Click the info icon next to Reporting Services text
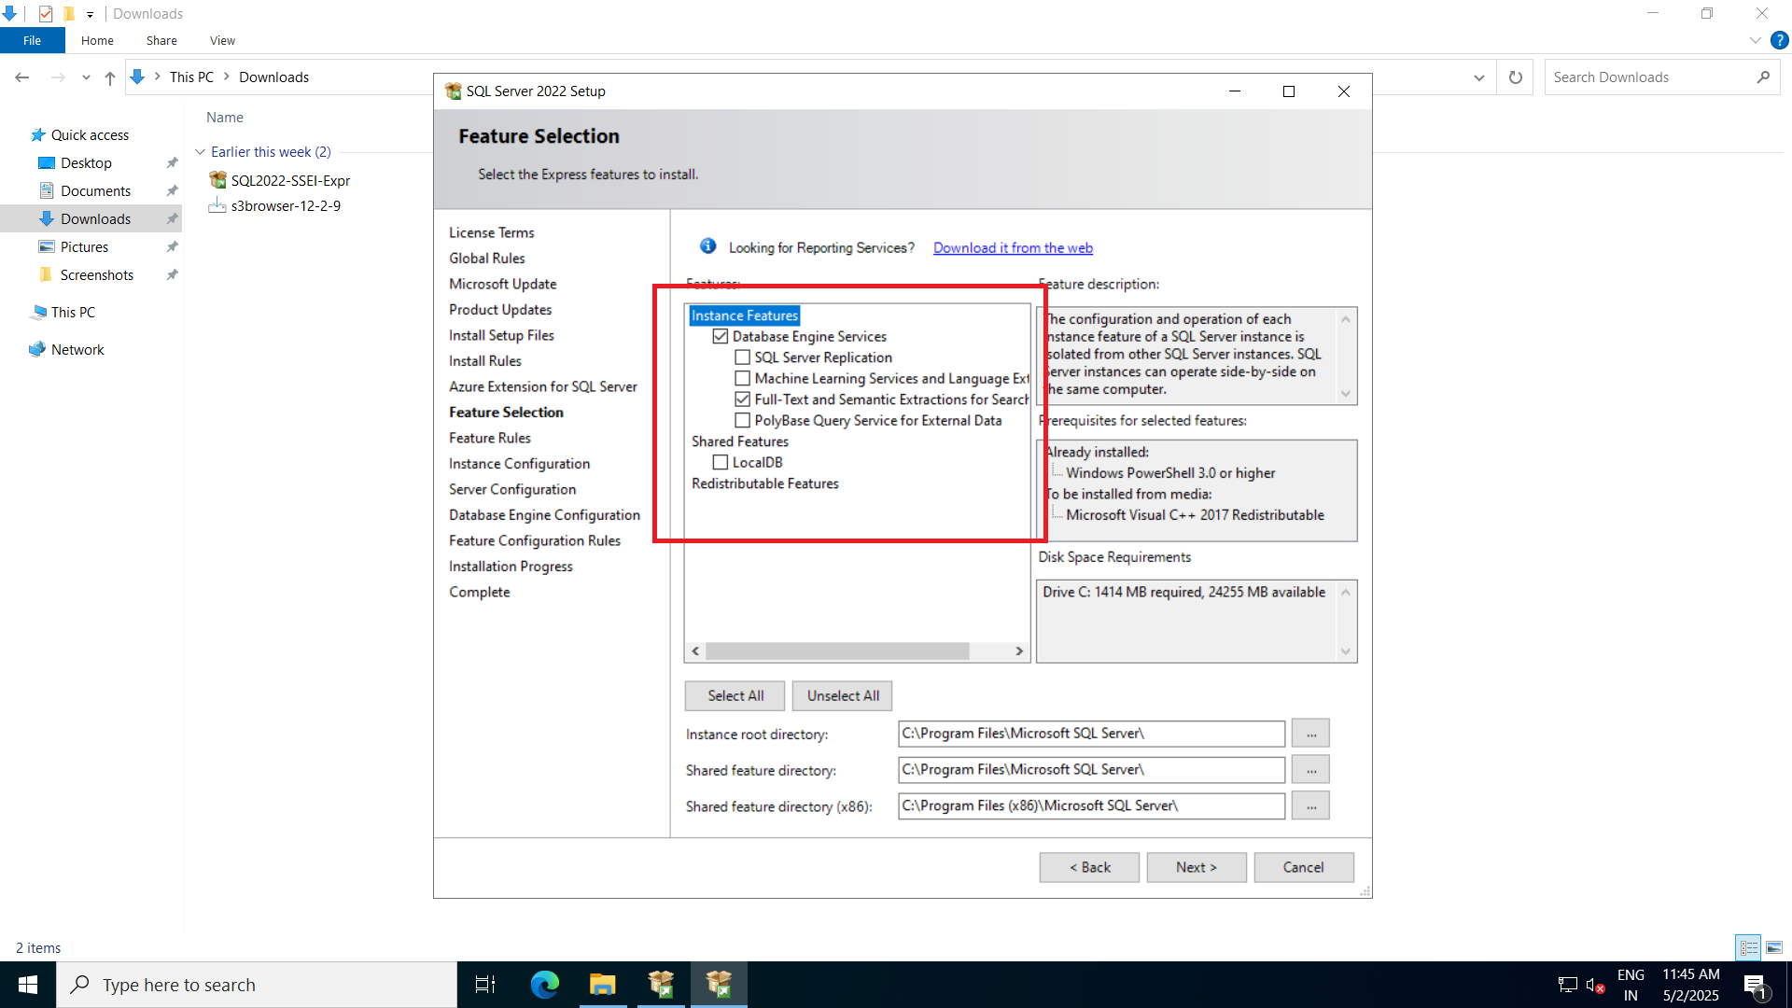Screen dimensions: 1792x1008 point(707,246)
